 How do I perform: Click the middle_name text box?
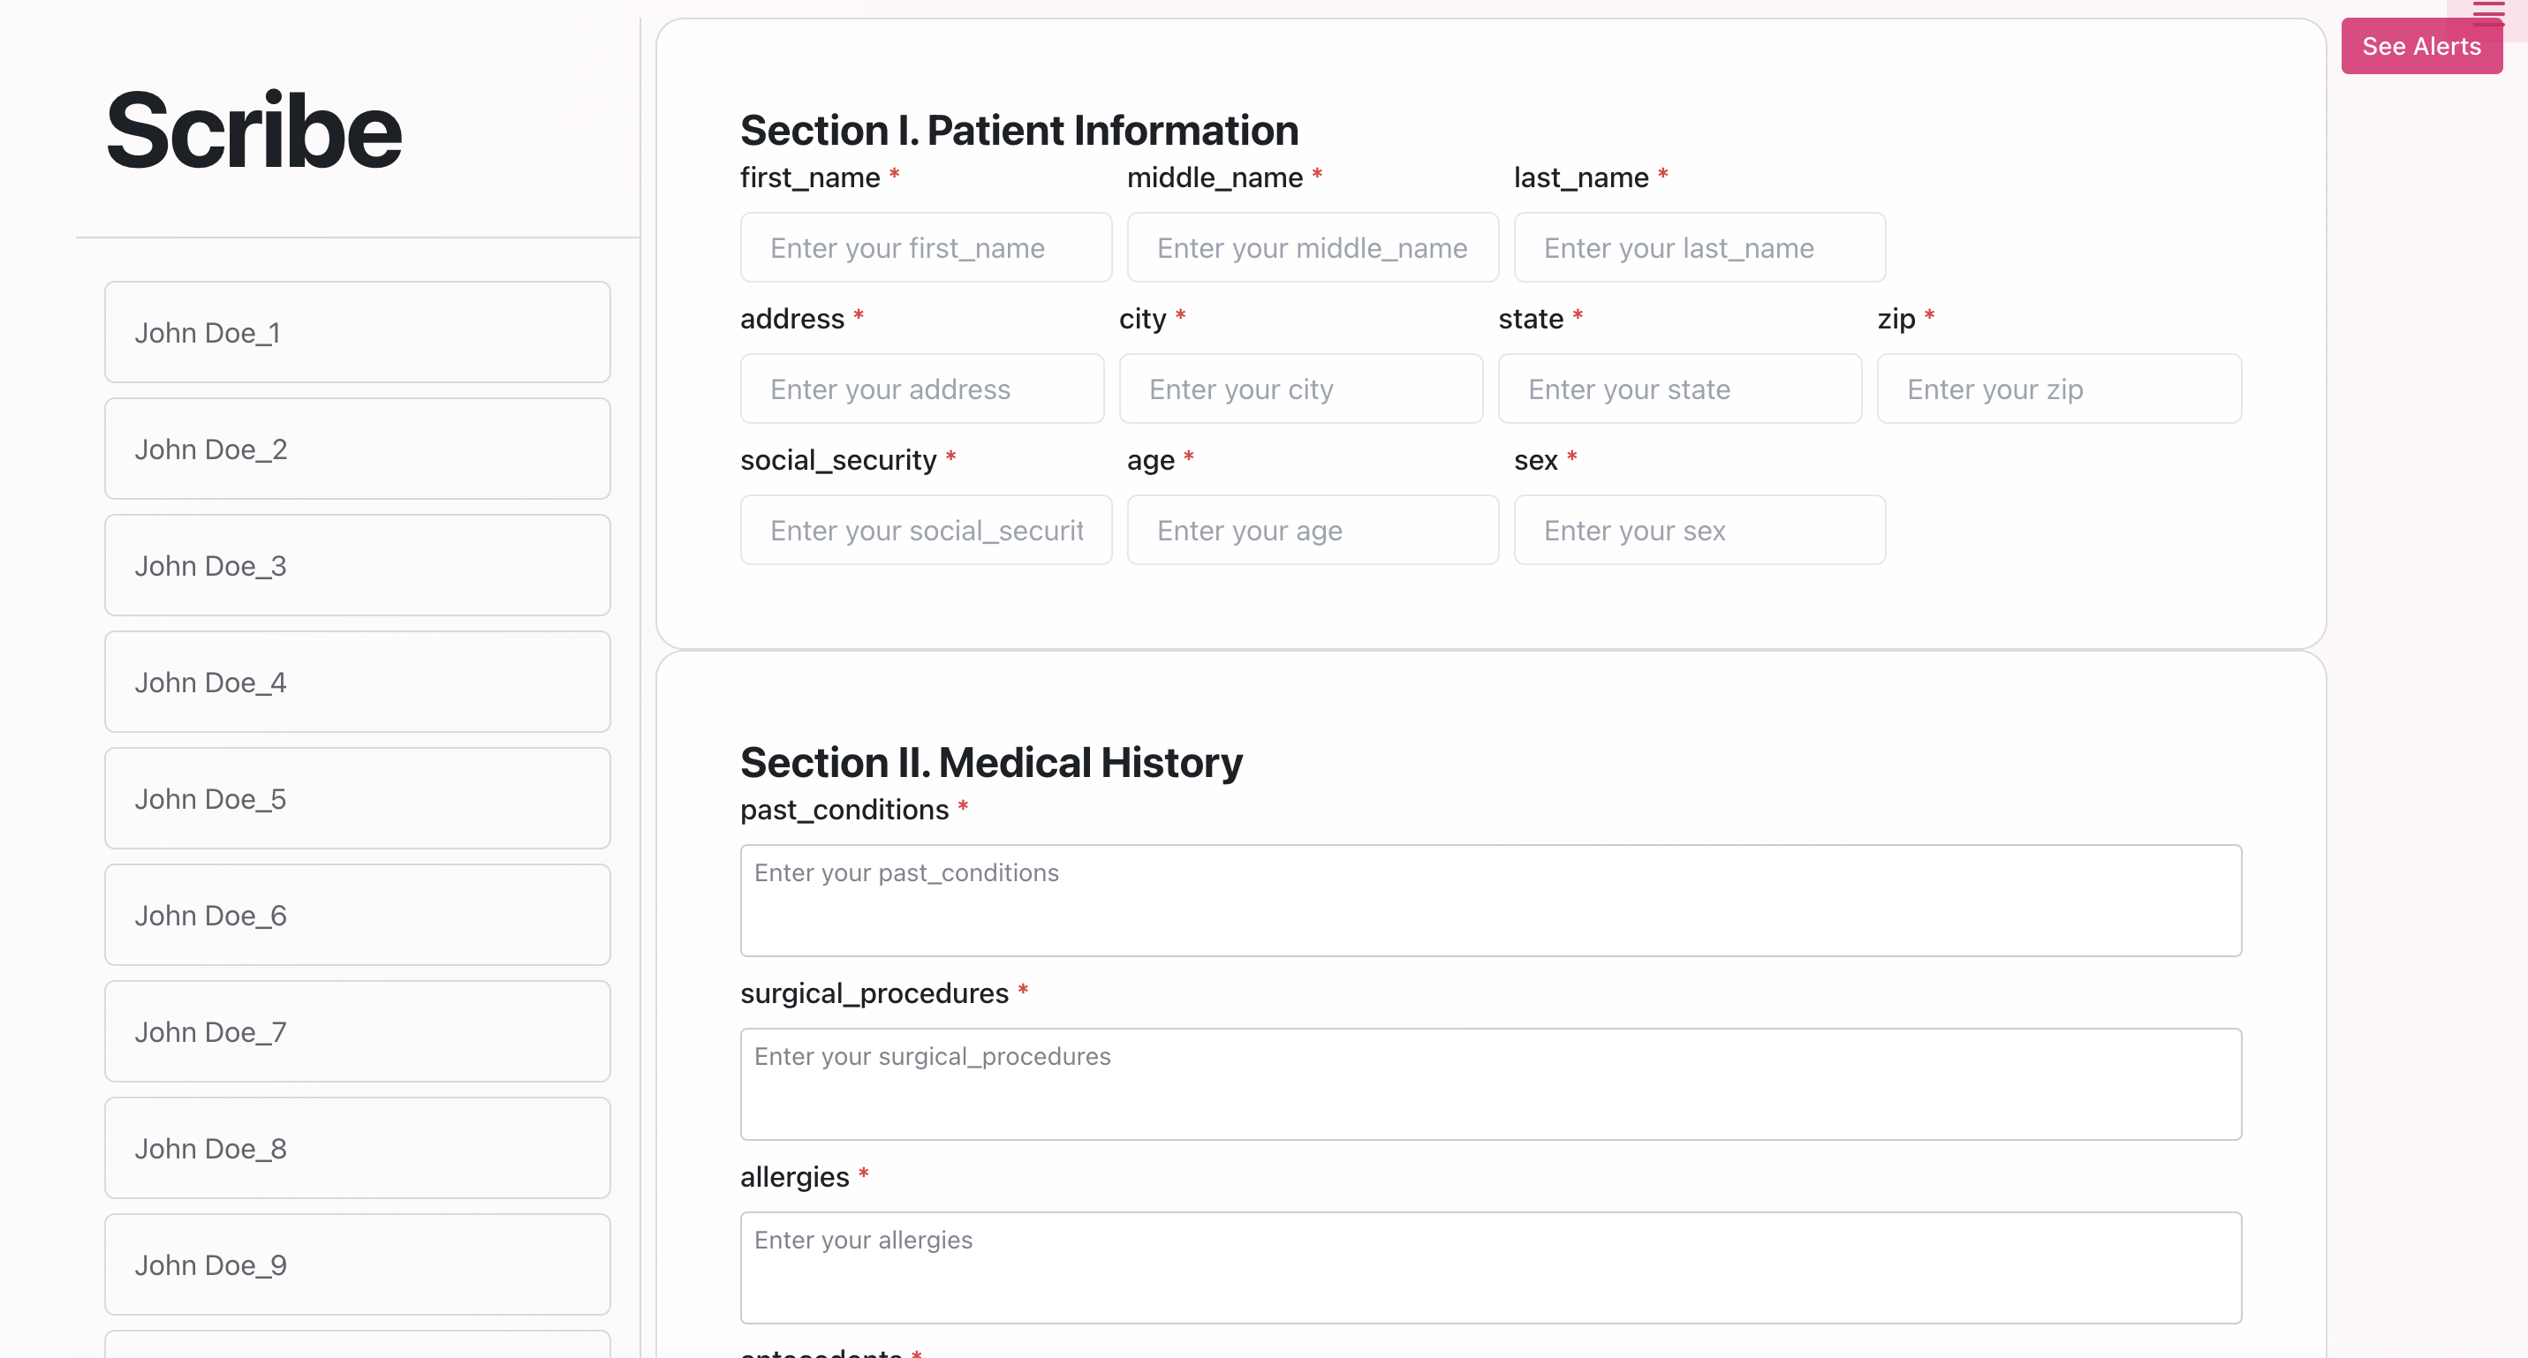[x=1312, y=248]
